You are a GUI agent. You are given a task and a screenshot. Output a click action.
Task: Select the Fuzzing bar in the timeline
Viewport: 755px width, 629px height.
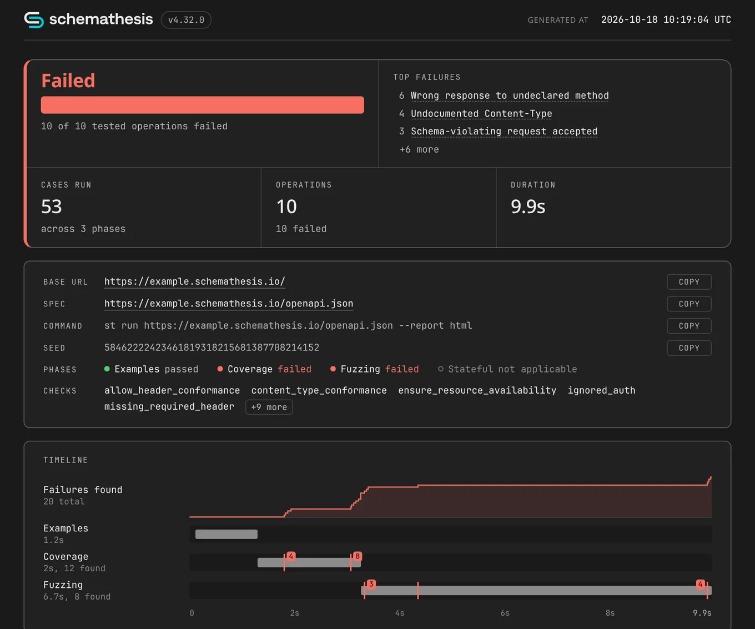(x=536, y=591)
